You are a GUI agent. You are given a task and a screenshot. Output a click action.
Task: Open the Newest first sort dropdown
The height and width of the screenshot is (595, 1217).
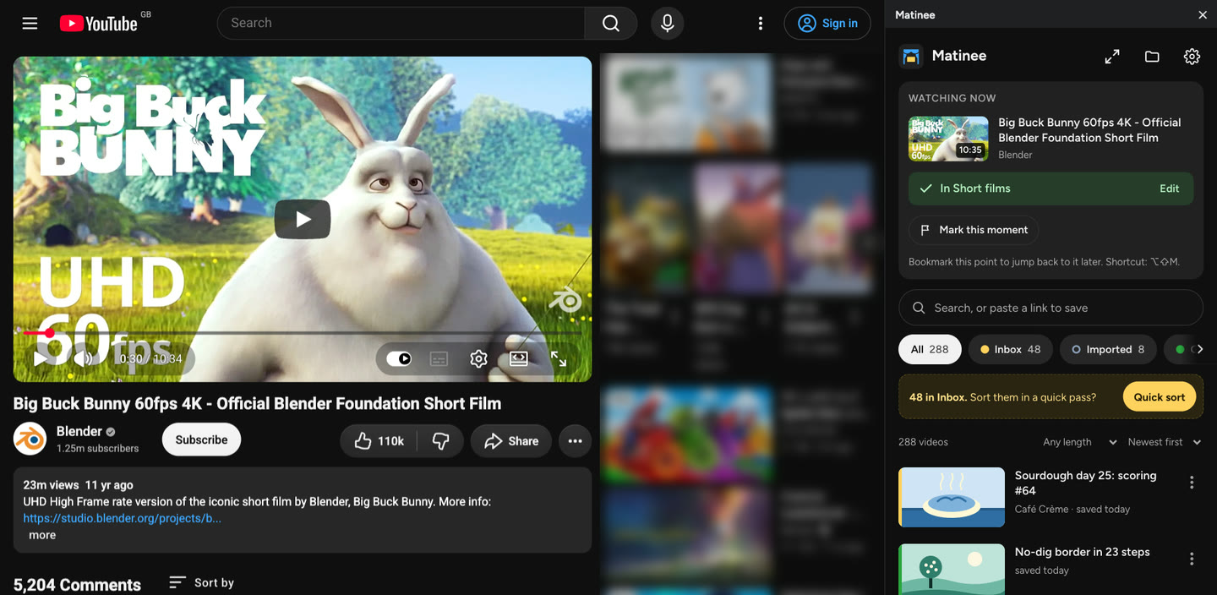point(1164,442)
